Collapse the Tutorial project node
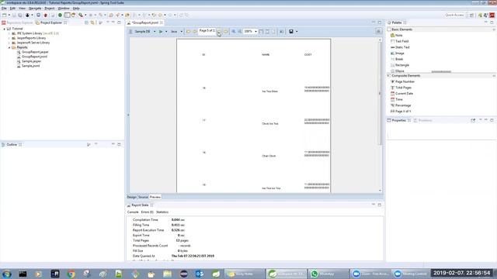Viewport: 497px width, 279px height. [x=5, y=29]
